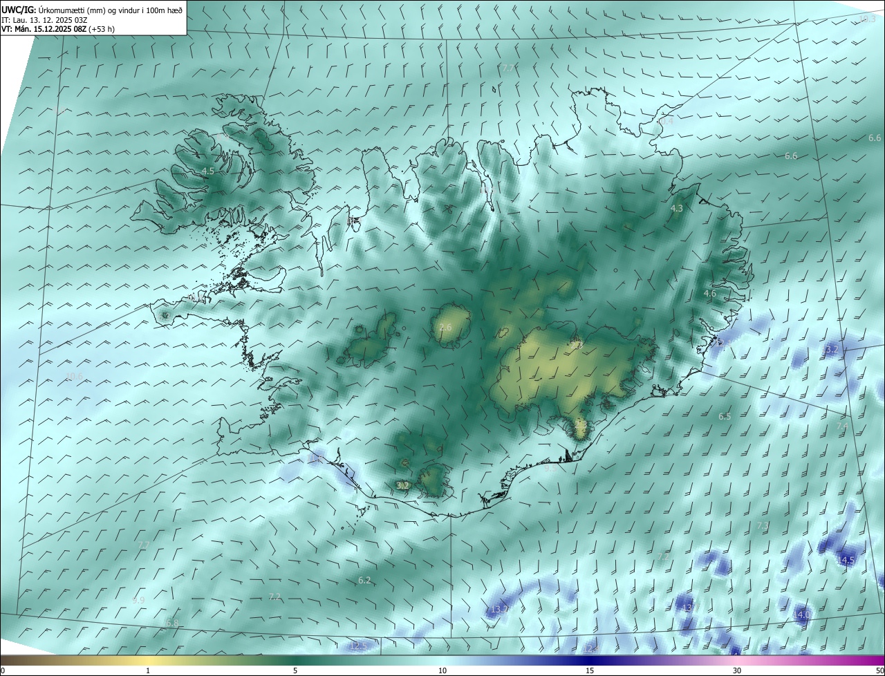Image resolution: width=885 pixels, height=676 pixels.
Task: Click the color scale tick label 5
Action: (x=295, y=670)
